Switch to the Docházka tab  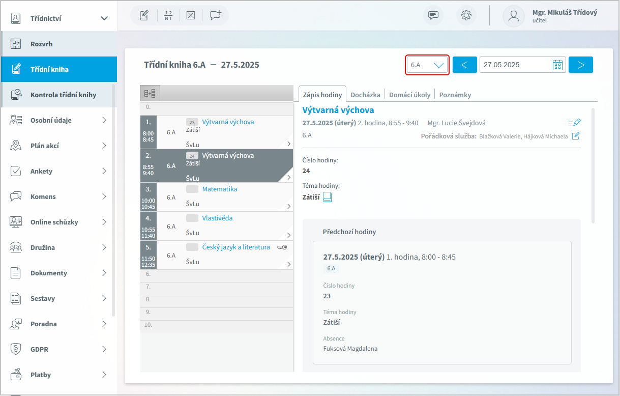[x=365, y=95]
